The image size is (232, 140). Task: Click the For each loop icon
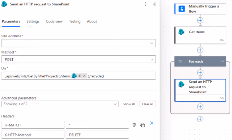click(180, 61)
